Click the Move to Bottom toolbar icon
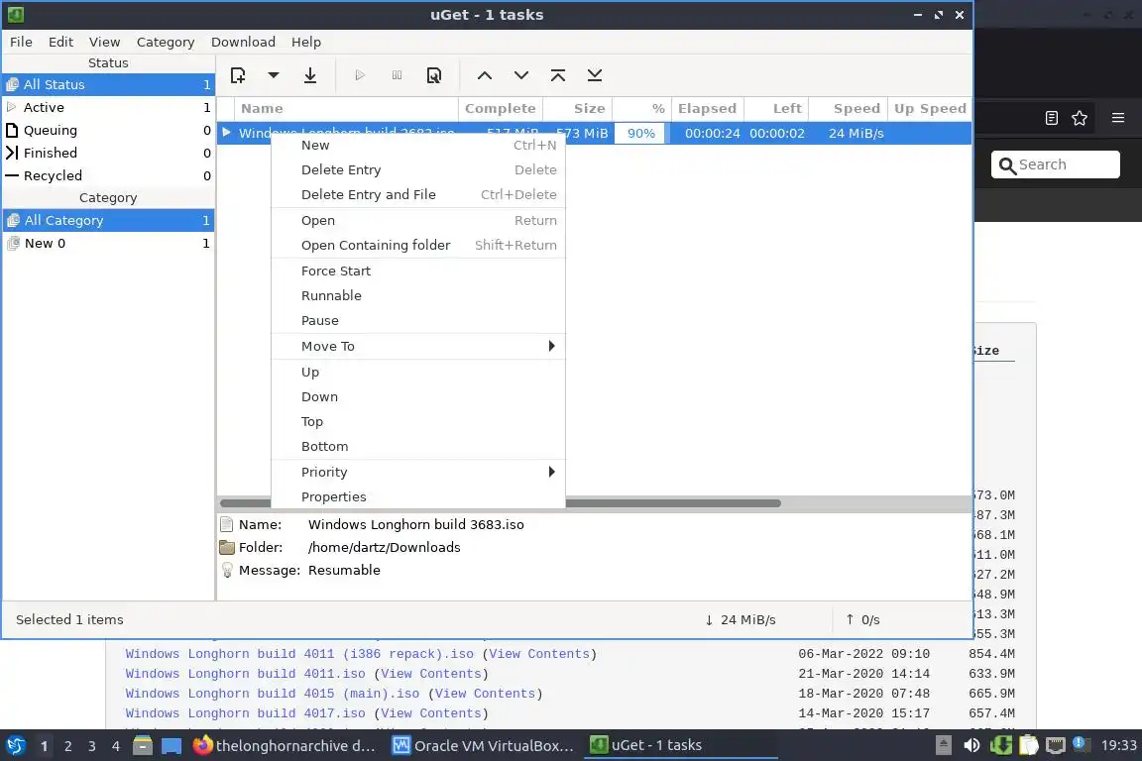Screen dimensions: 1142x761 point(595,75)
